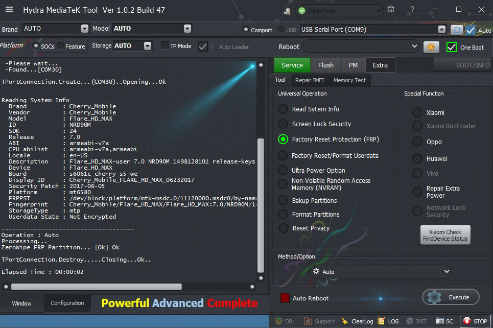
Task: Open the Repair IMEI sub-tab
Action: click(x=310, y=80)
